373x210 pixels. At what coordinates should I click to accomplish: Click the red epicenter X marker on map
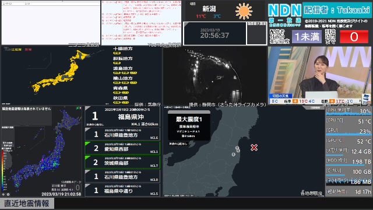(x=254, y=148)
